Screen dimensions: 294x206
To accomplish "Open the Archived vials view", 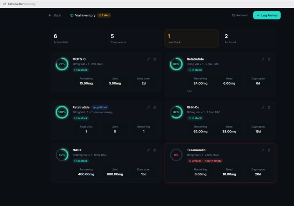I will click(240, 16).
